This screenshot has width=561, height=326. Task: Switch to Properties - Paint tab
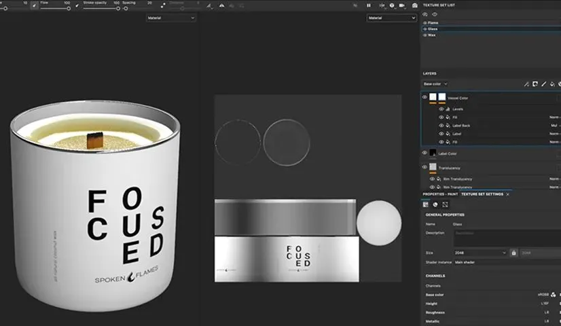[440, 194]
